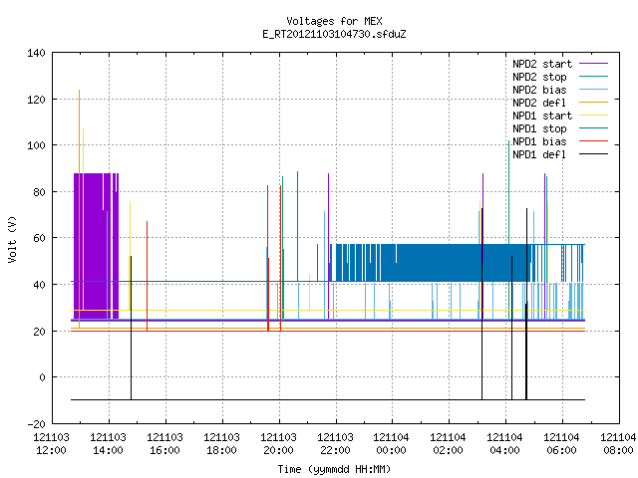Click the light blue NPD2 bias legend line
Screen dimensions: 638x478
click(593, 89)
